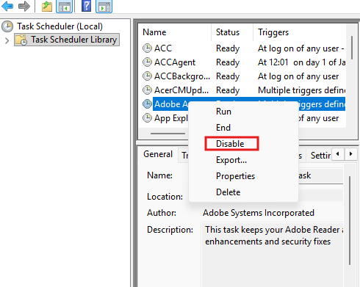Click the clock icon next to ACCAgent
This screenshot has width=360, height=287.
tap(147, 62)
